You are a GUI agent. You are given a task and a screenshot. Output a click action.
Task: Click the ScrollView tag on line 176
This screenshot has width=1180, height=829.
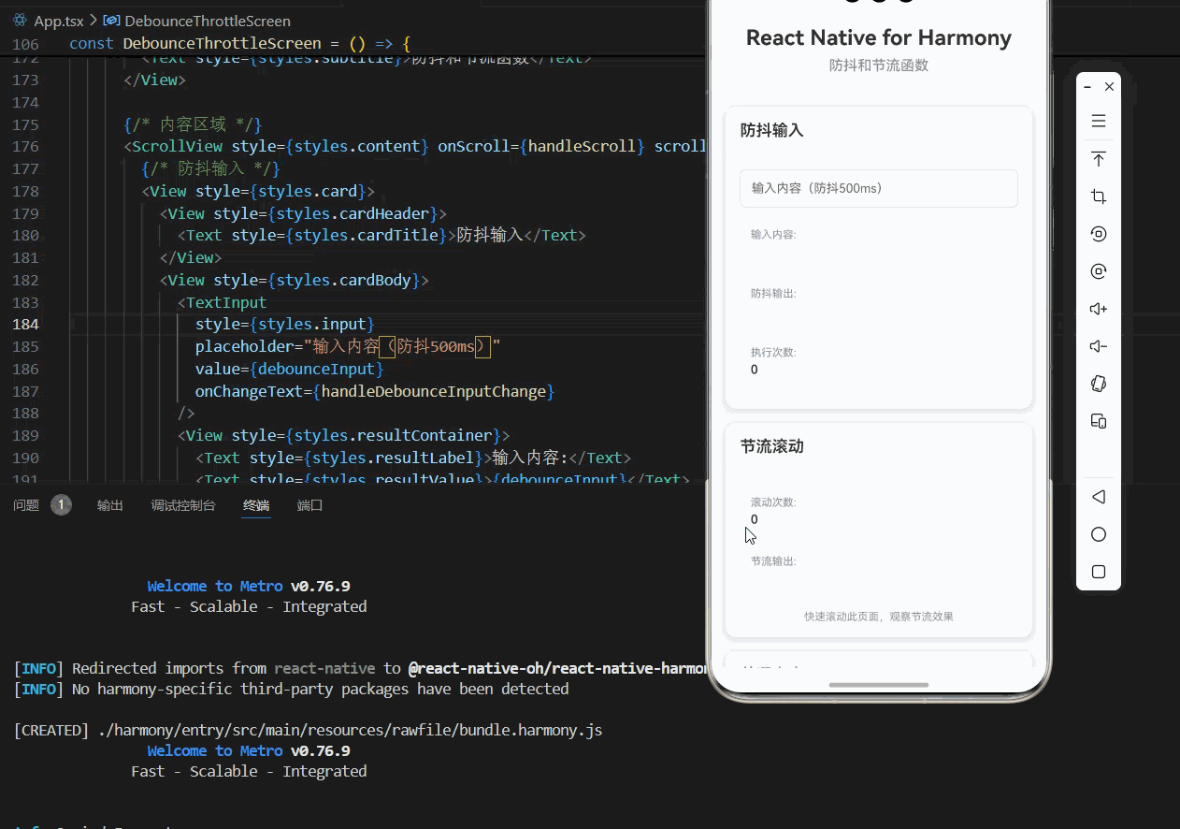(x=178, y=147)
